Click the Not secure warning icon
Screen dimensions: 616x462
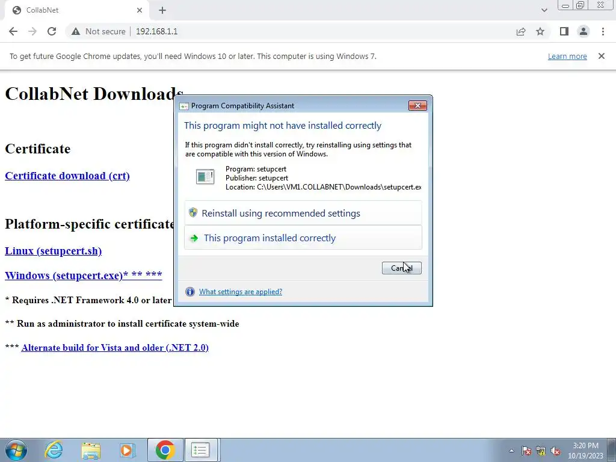coord(76,31)
